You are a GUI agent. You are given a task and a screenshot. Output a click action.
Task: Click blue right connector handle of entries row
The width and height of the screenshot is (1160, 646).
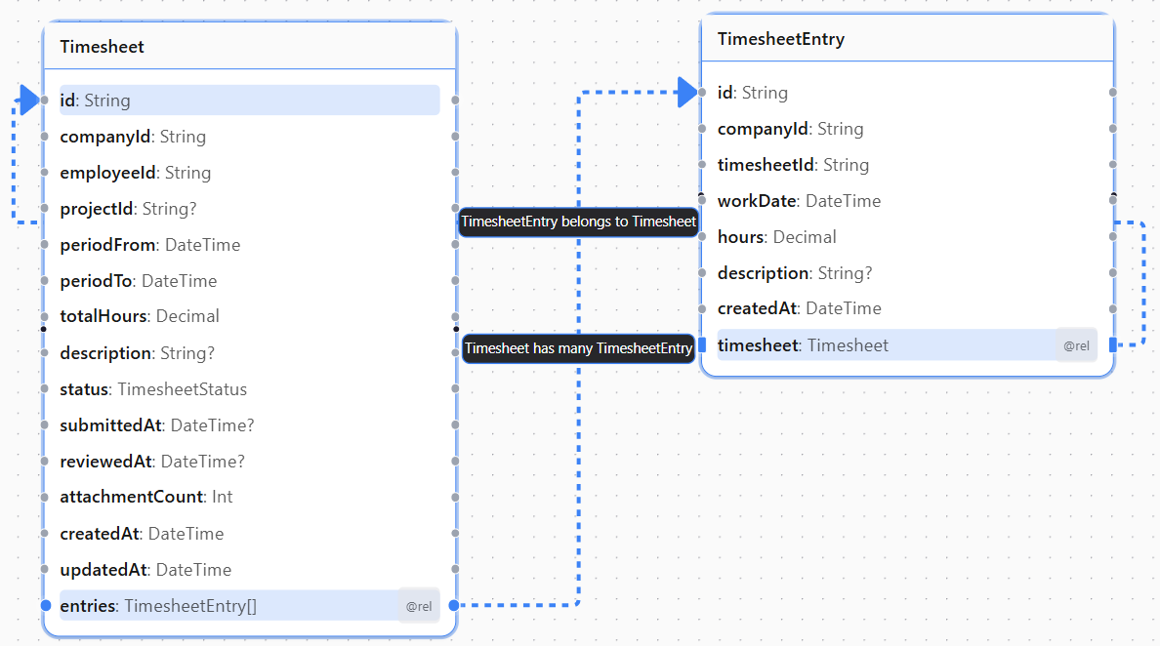454,605
